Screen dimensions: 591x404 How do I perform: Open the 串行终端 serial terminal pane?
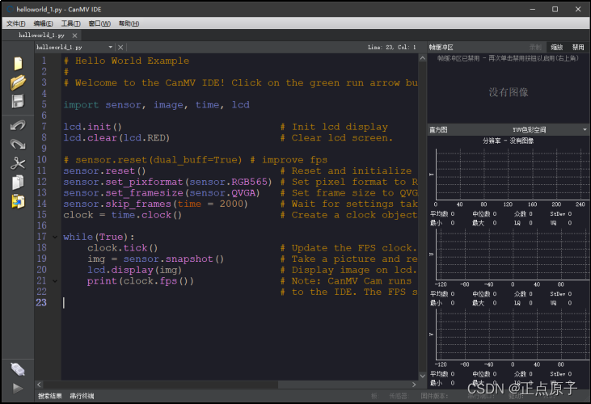(x=82, y=396)
